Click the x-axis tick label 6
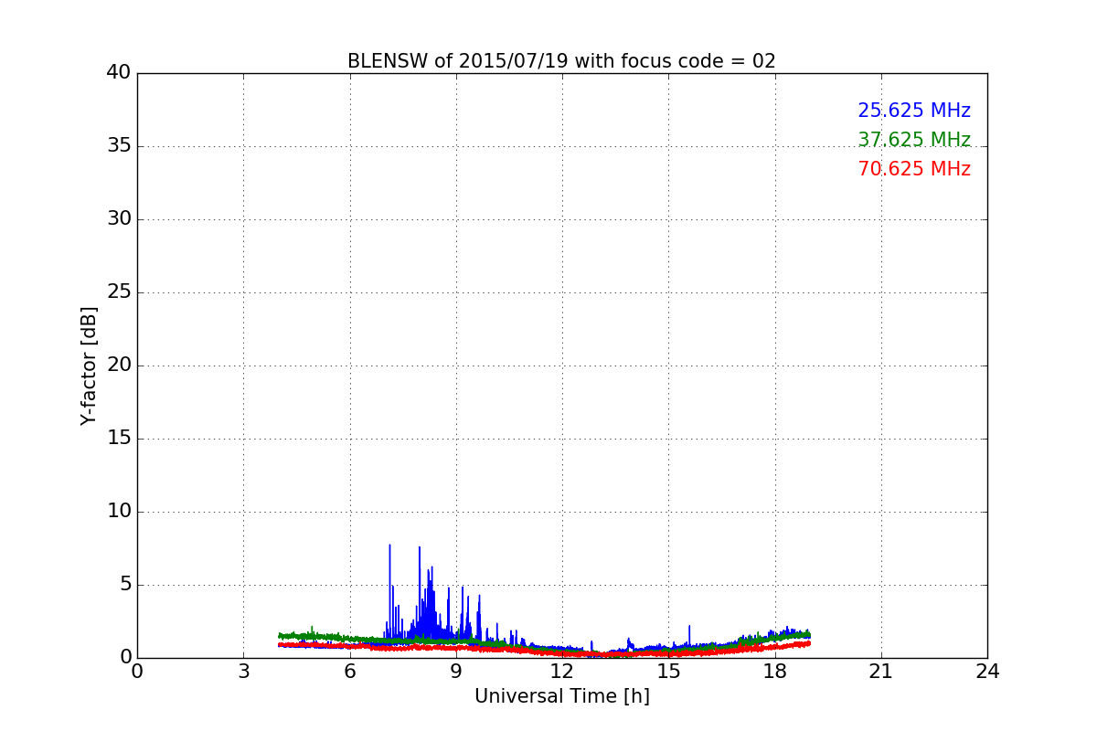The width and height of the screenshot is (1097, 731). (x=349, y=671)
